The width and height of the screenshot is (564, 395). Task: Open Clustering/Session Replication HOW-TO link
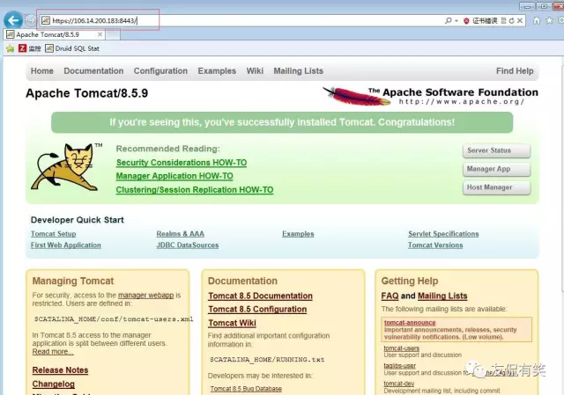click(x=195, y=190)
